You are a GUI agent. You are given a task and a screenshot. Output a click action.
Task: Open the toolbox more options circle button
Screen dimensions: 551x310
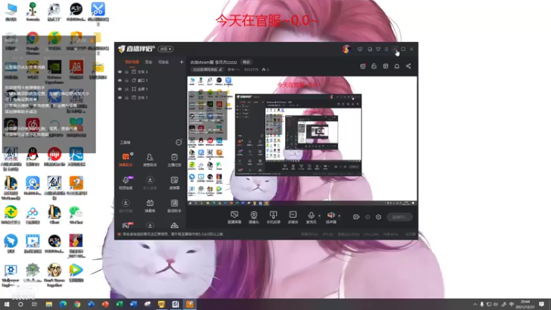pos(179,143)
